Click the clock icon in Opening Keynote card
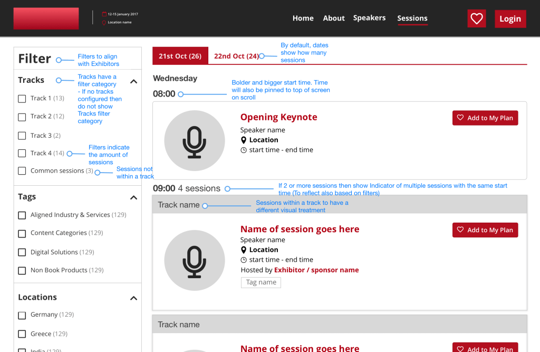Viewport: 540px width, 352px height. 244,150
